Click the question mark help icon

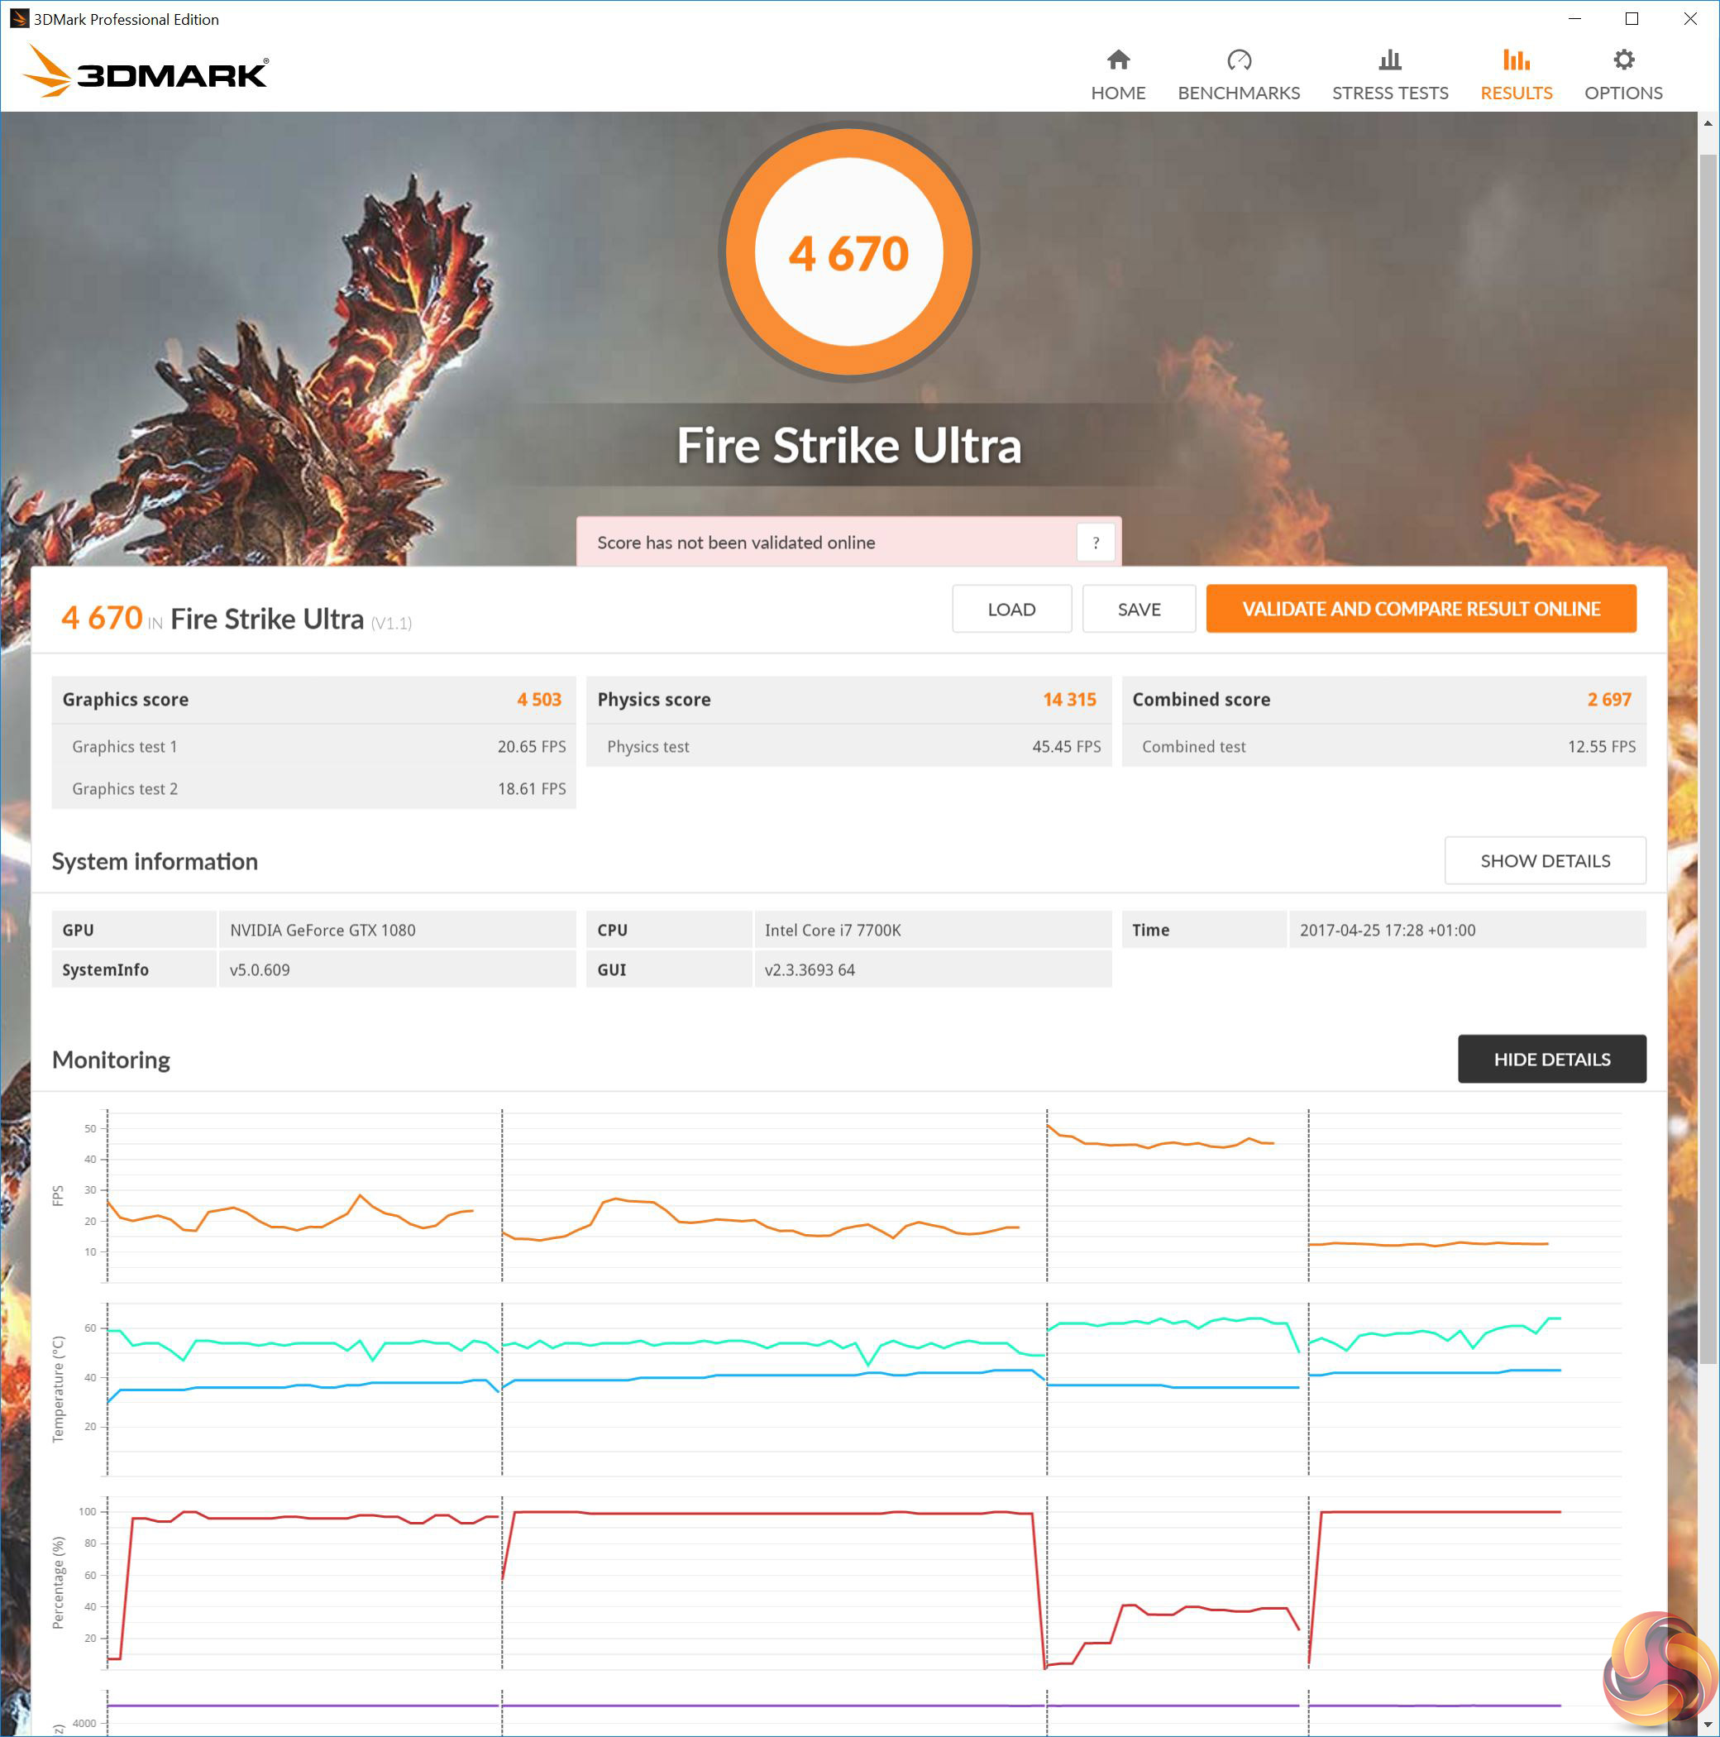click(x=1096, y=542)
